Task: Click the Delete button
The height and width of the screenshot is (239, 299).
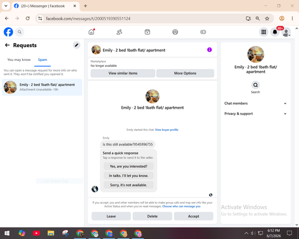Action: click(x=152, y=216)
